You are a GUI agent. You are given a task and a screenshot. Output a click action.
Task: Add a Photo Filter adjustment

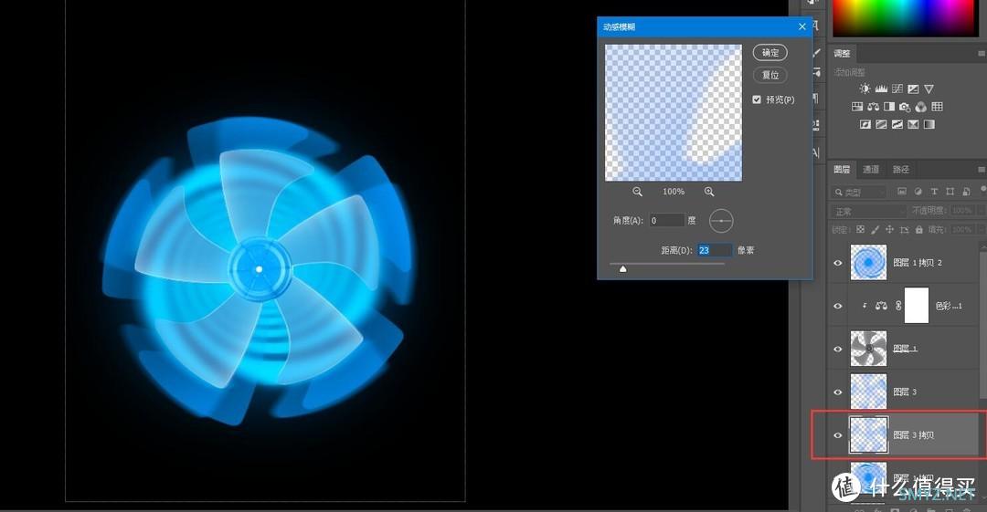pos(905,106)
